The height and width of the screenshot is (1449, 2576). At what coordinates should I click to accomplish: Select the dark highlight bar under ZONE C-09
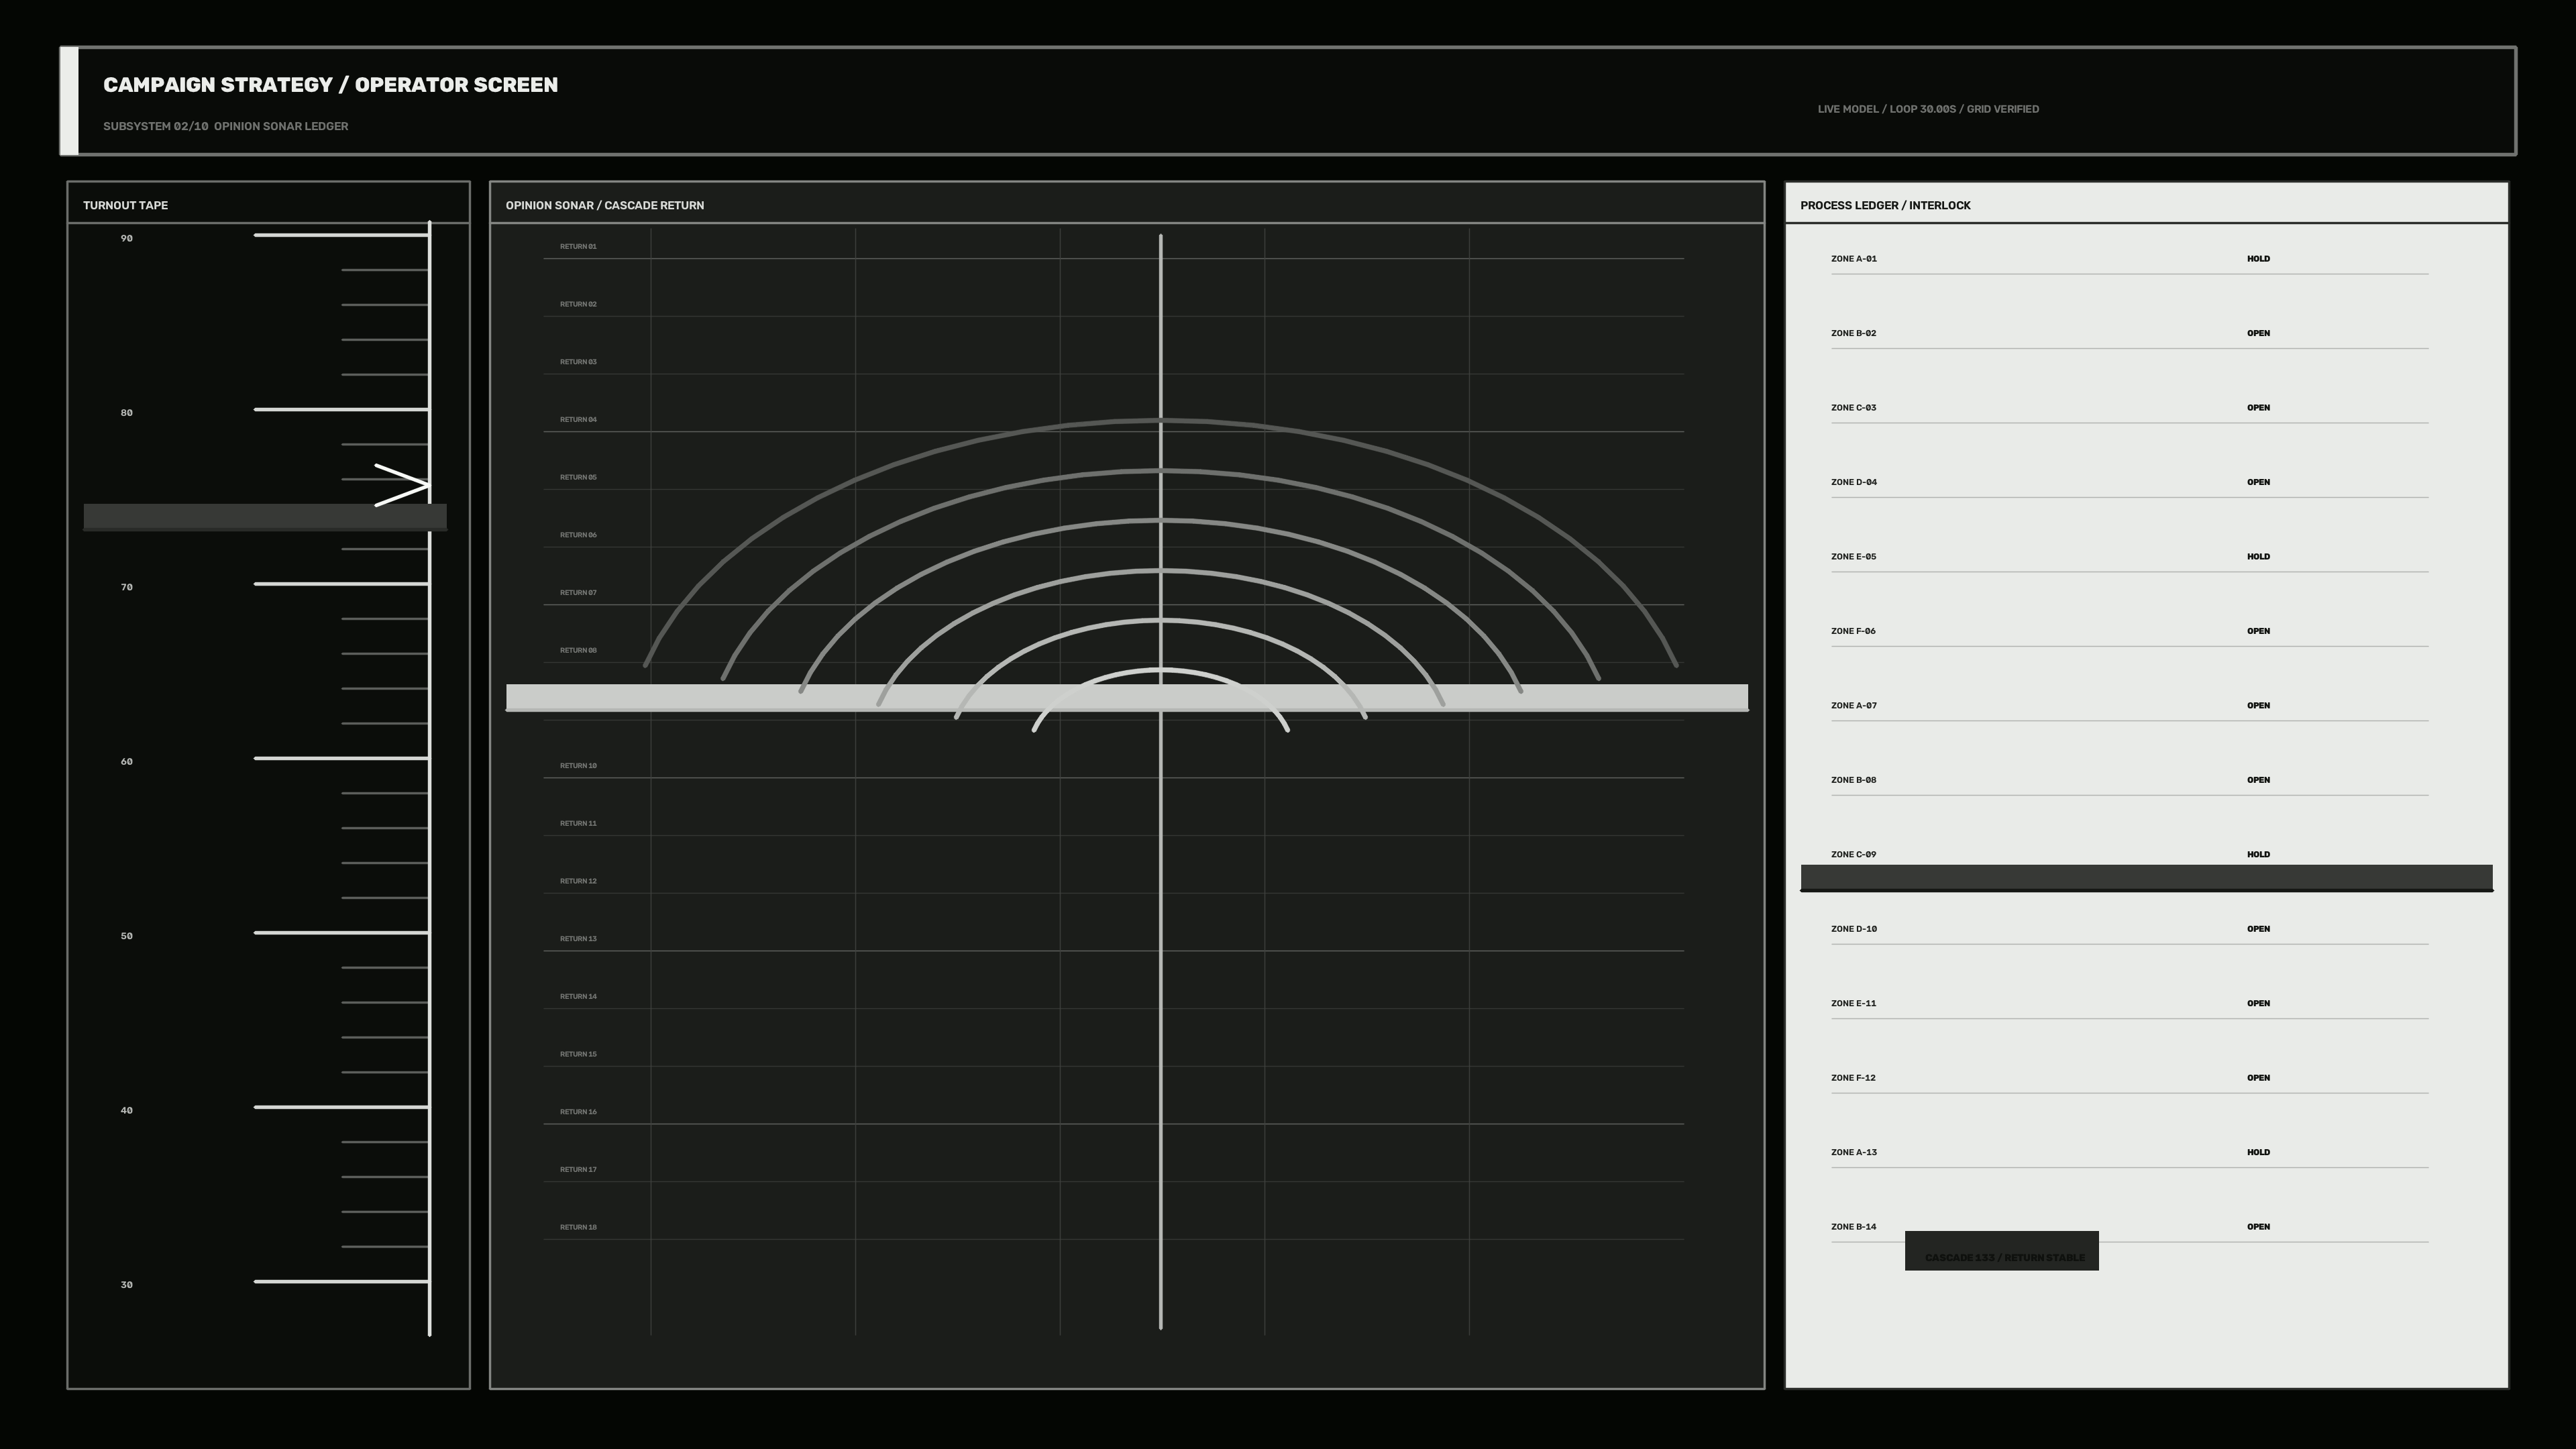click(2147, 878)
